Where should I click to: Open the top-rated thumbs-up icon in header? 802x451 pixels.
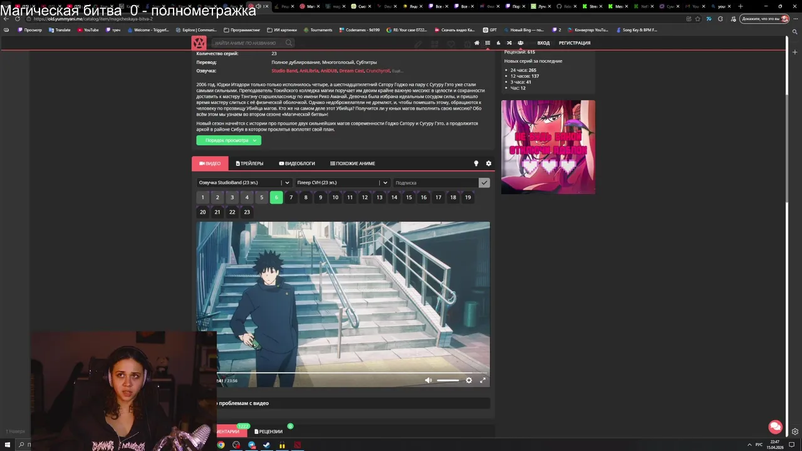(498, 43)
